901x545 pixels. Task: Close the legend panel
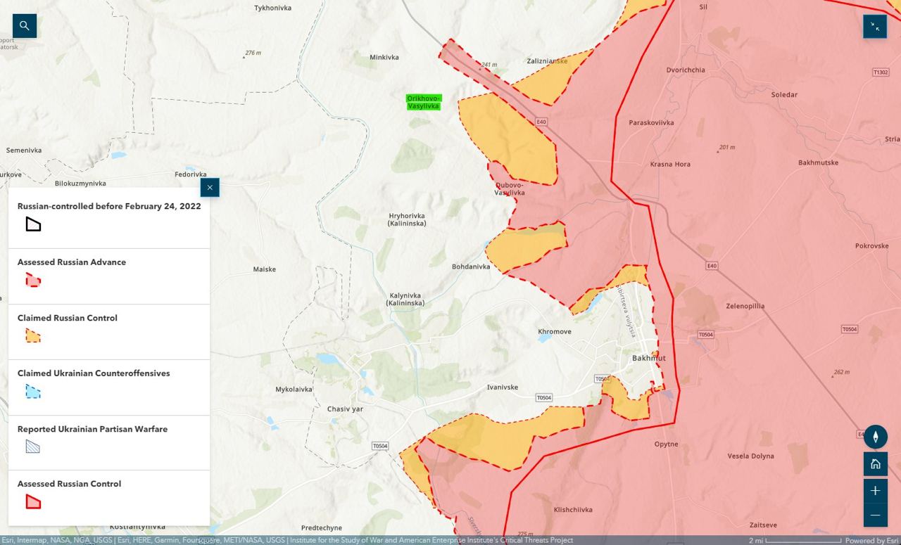(210, 188)
